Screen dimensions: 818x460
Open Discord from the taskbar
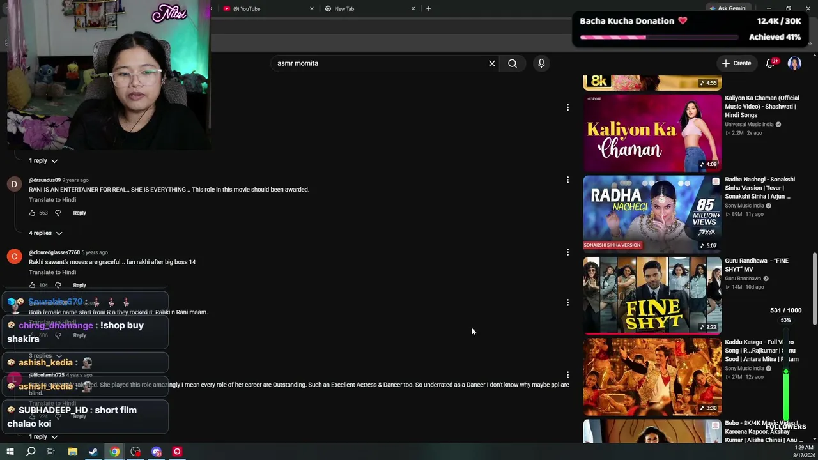click(157, 452)
